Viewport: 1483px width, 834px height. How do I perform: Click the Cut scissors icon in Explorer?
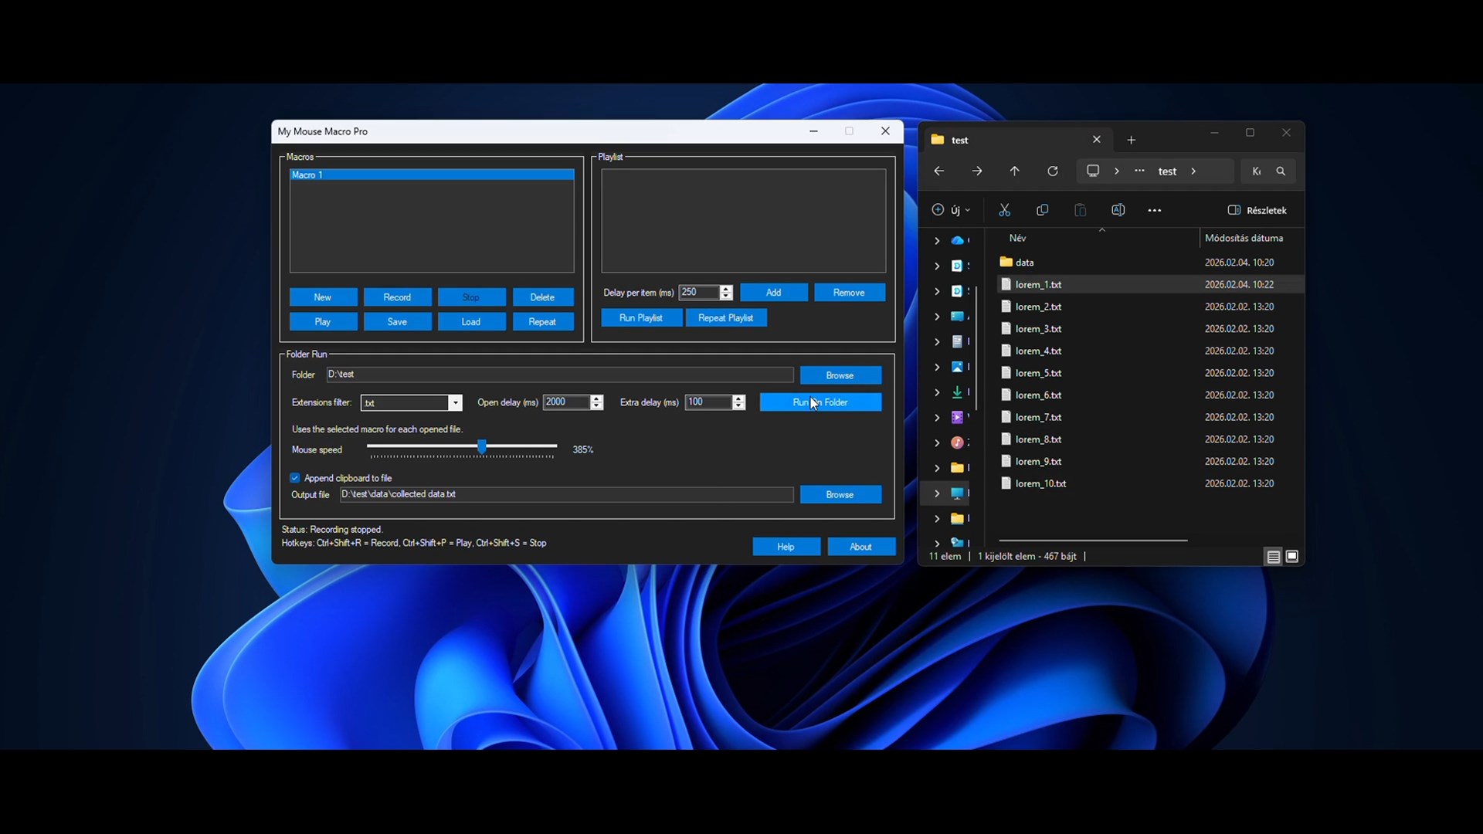click(1004, 210)
